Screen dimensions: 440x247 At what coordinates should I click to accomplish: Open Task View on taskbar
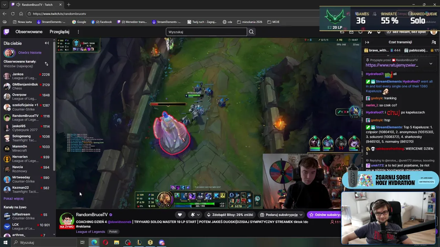click(x=82, y=243)
